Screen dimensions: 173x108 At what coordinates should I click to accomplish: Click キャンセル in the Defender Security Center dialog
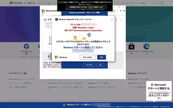pyautogui.click(x=87, y=57)
